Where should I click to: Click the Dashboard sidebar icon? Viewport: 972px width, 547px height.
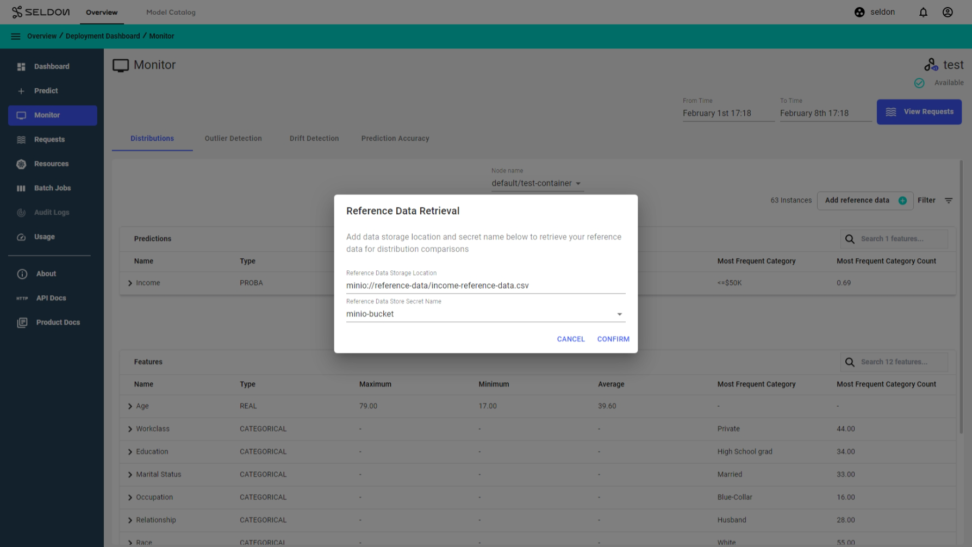(21, 67)
